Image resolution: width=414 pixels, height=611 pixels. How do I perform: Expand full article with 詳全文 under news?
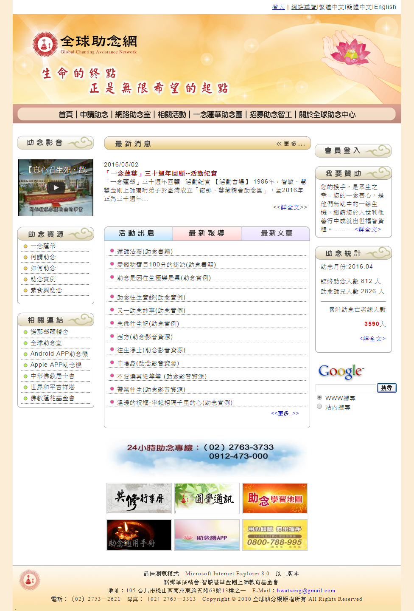click(x=290, y=207)
